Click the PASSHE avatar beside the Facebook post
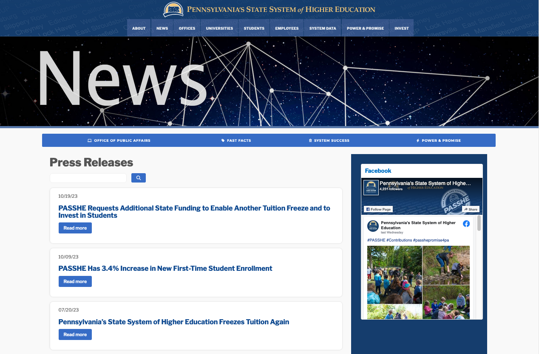 (x=373, y=226)
